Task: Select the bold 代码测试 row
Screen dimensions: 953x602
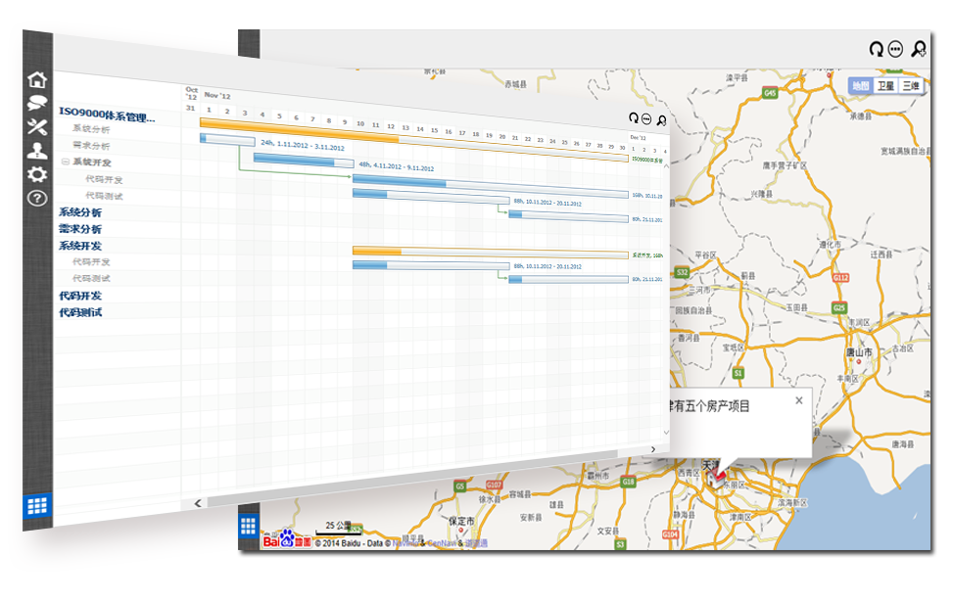Action: pos(80,313)
